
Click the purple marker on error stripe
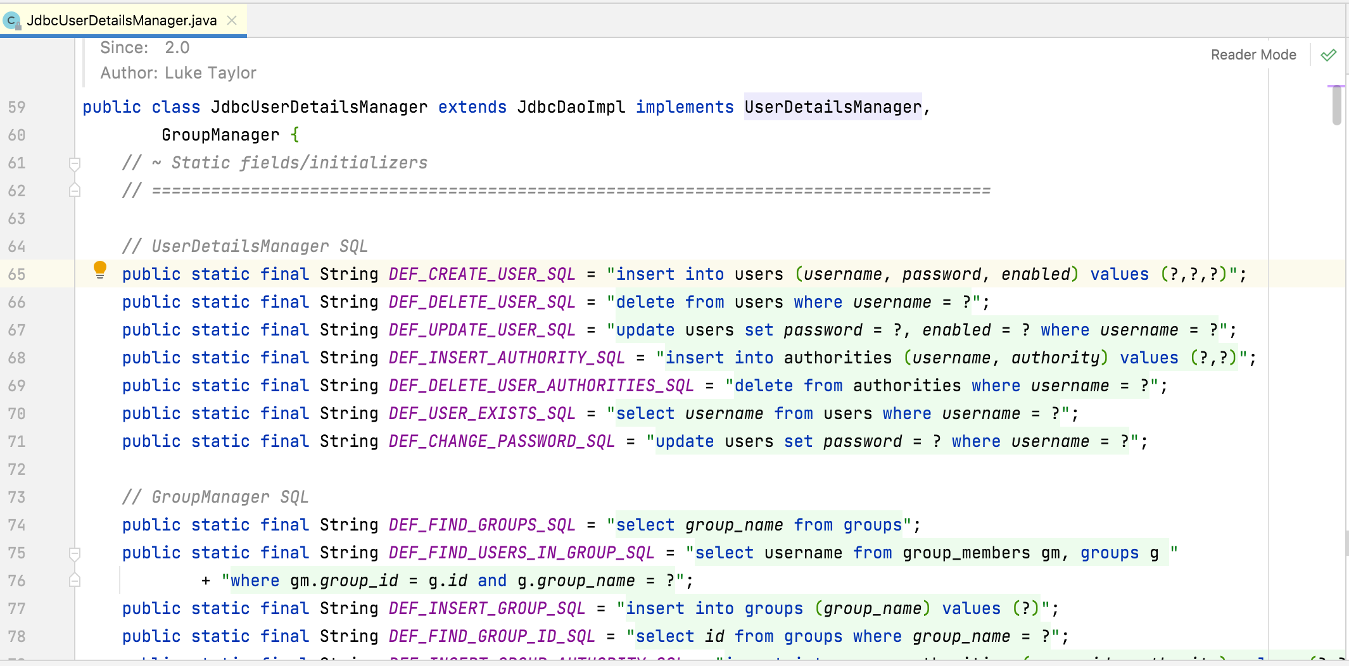[x=1336, y=85]
